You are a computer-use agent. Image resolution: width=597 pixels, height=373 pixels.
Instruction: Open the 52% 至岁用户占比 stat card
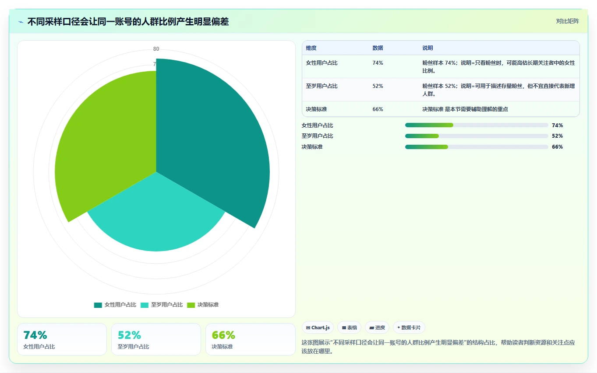156,339
